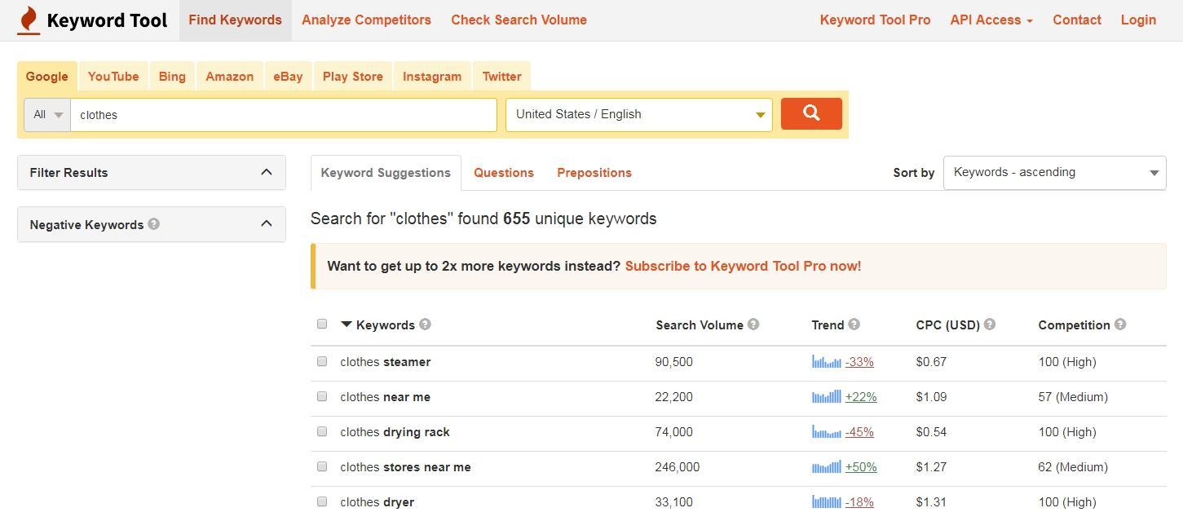Click the -33% trend link
The height and width of the screenshot is (521, 1183).
point(859,362)
